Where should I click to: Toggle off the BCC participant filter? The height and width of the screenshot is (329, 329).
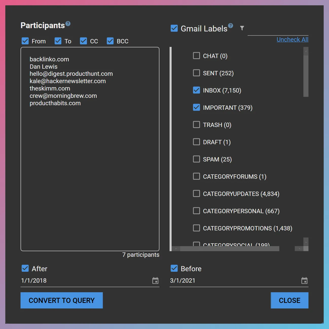point(110,41)
